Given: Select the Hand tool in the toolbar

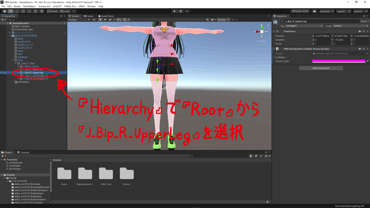Looking at the screenshot, I should click(x=5, y=11).
